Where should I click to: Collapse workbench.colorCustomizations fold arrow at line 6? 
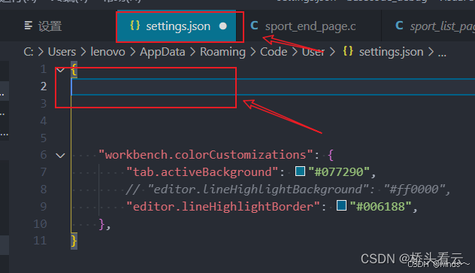(x=61, y=156)
